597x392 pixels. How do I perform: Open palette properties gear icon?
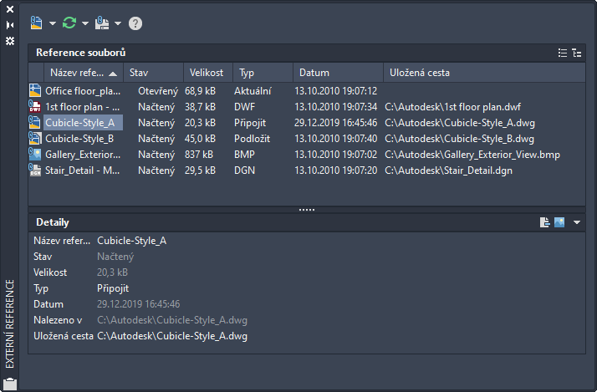click(x=10, y=40)
